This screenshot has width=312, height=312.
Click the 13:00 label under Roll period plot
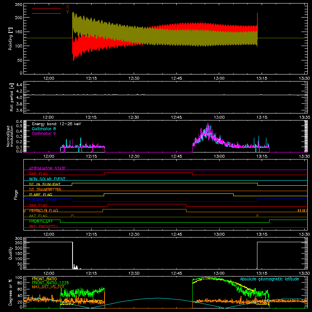(x=219, y=117)
